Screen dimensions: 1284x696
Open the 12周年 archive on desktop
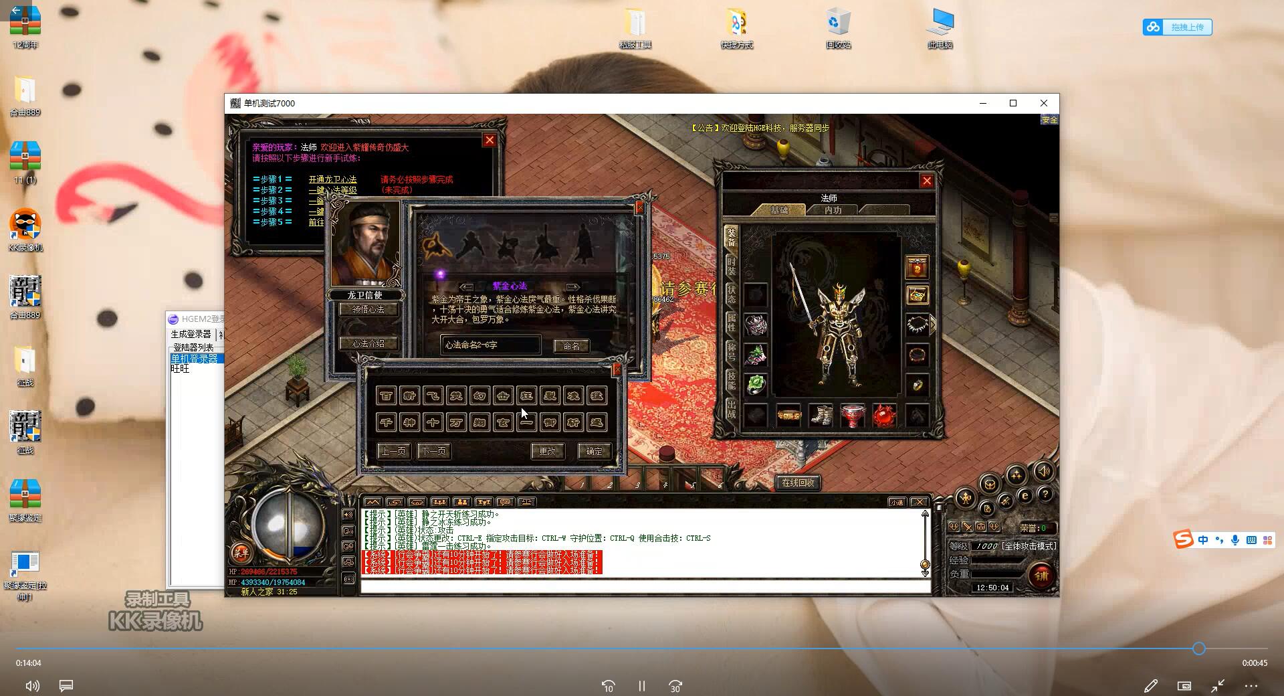pyautogui.click(x=25, y=27)
